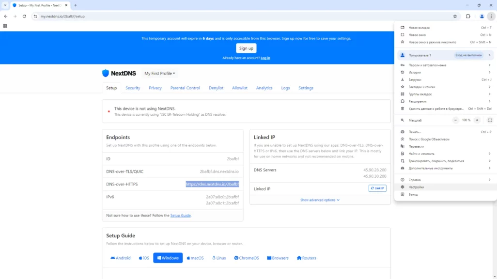
Task: Open the My First Profile dropdown
Action: point(160,74)
